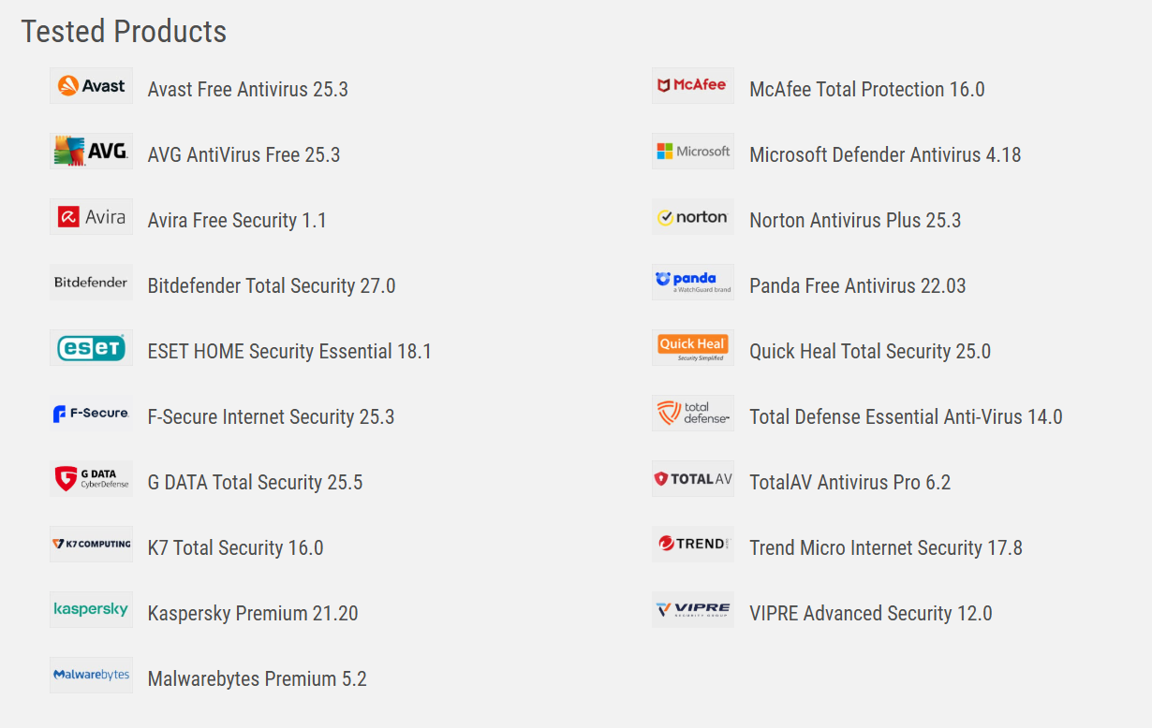The height and width of the screenshot is (728, 1152).
Task: Click the ESET logo icon
Action: pyautogui.click(x=91, y=348)
